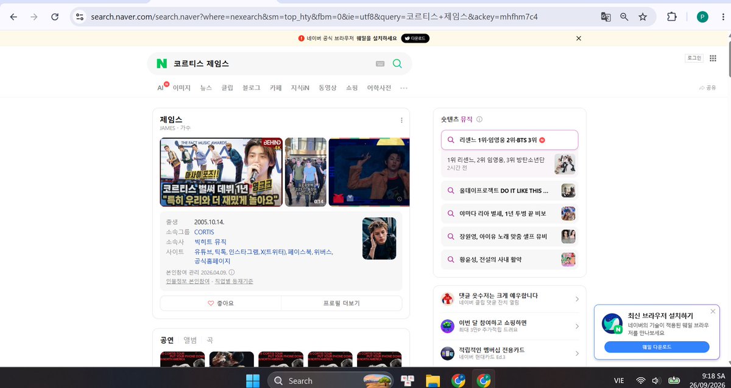The height and width of the screenshot is (388, 731).
Task: Select the 공연 tab
Action: point(167,340)
